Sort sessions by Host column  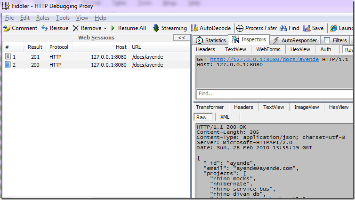pyautogui.click(x=101, y=47)
